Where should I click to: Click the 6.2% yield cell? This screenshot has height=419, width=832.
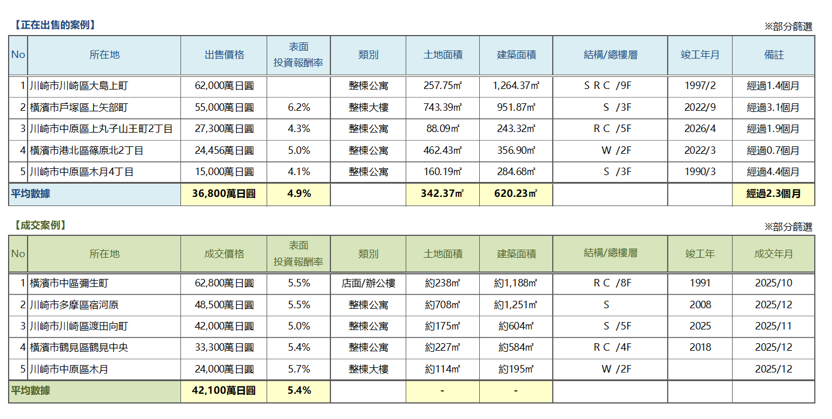tap(299, 107)
